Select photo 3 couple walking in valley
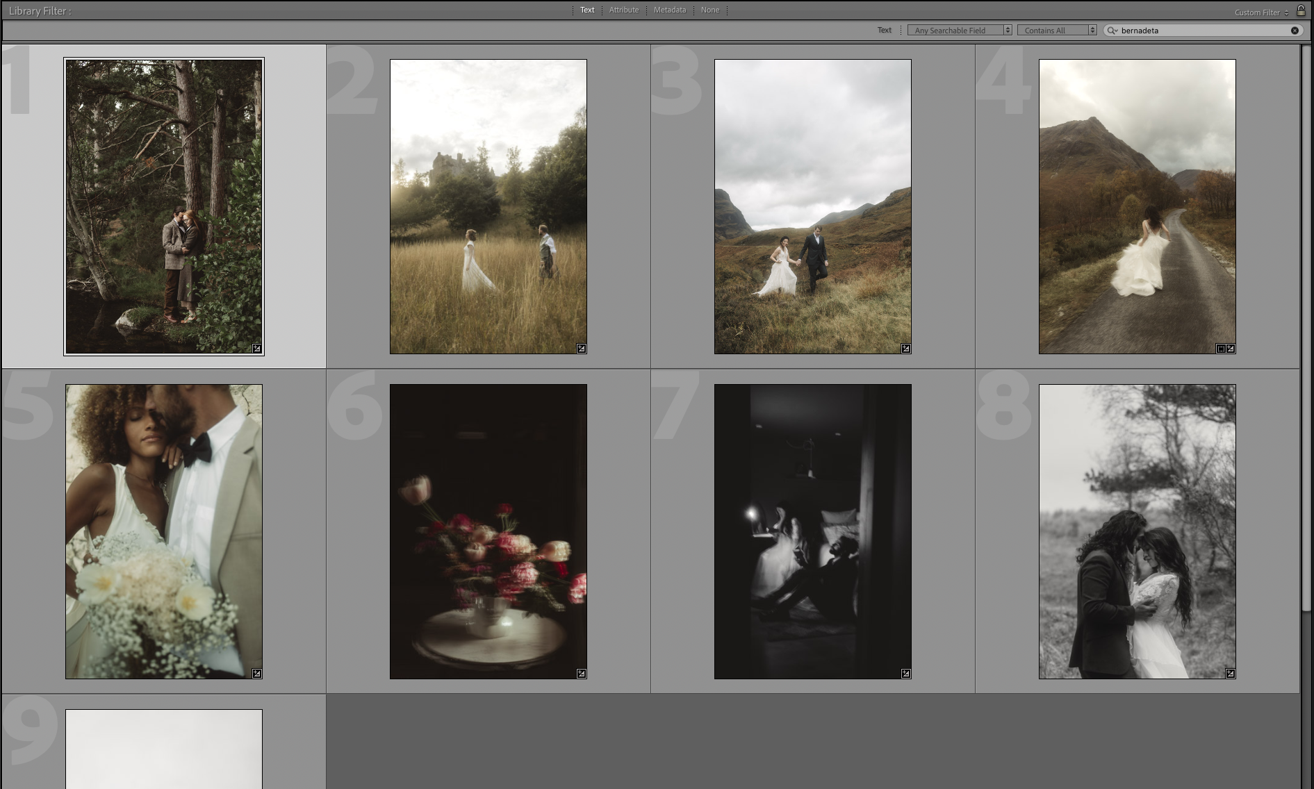 (813, 206)
